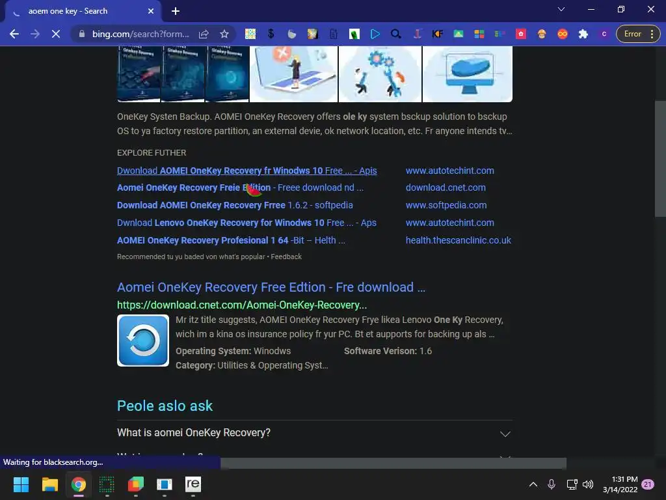Image resolution: width=666 pixels, height=500 pixels.
Task: Click the gears and people illustration thumbnail
Action: click(x=380, y=74)
